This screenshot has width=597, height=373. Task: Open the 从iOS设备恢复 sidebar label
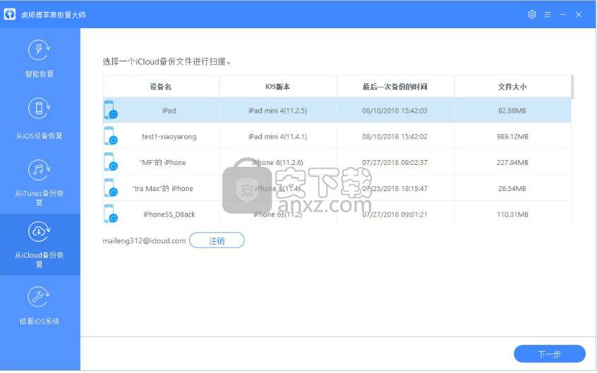(x=40, y=136)
